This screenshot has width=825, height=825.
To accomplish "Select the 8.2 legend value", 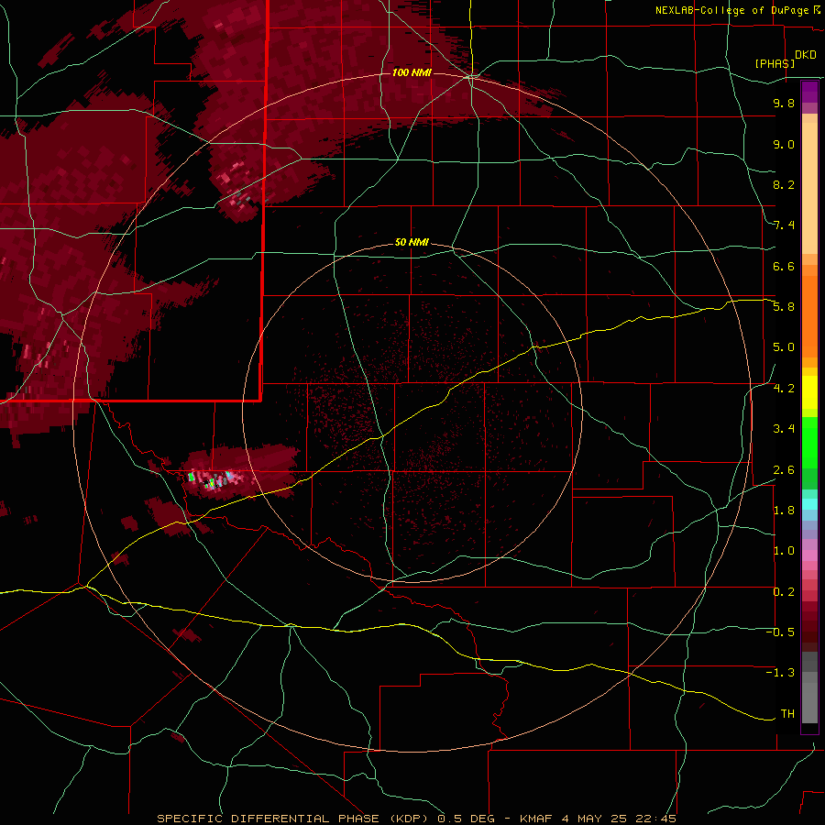I will pos(784,184).
